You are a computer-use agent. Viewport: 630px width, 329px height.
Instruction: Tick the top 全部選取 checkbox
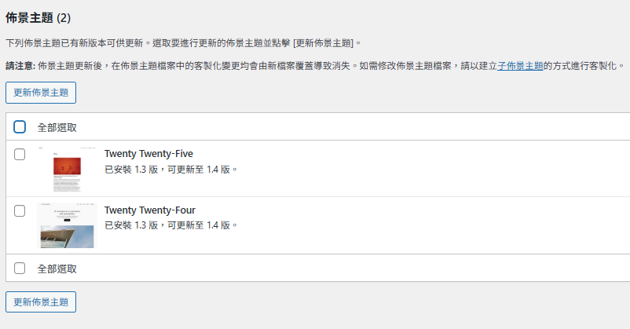point(20,126)
